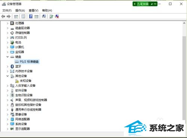
Task: Select the 鼠标和其他指针设备 label
Action: [28, 105]
